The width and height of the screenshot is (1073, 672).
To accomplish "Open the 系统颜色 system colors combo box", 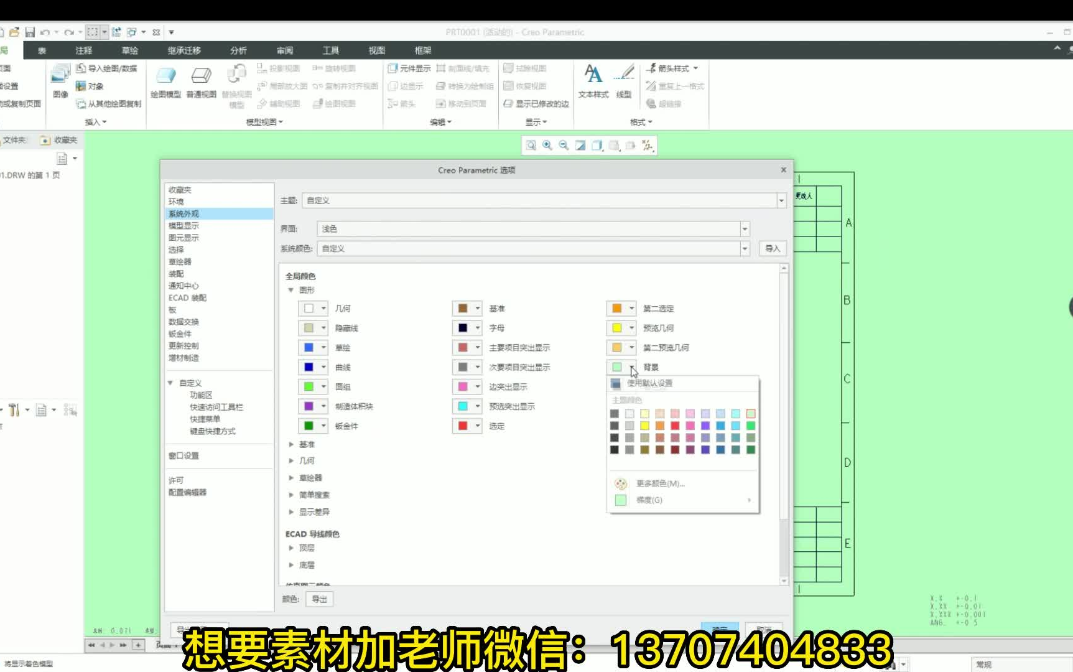I will click(533, 248).
